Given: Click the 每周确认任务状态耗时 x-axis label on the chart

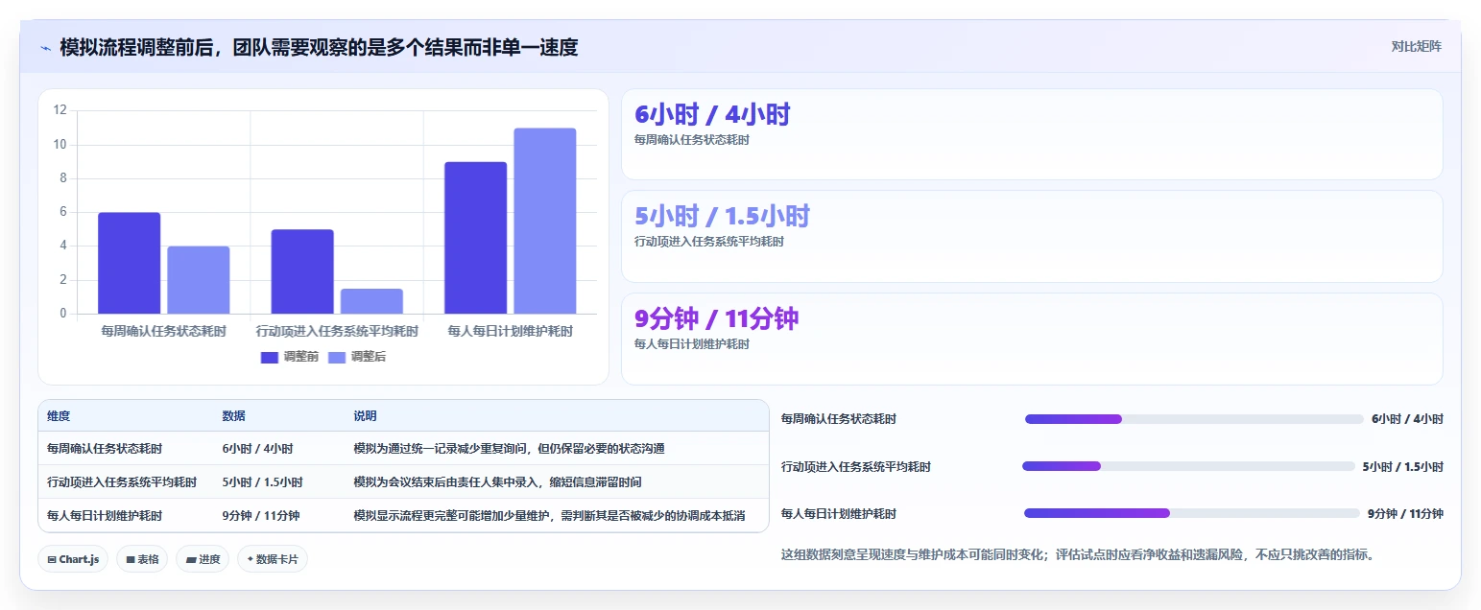Looking at the screenshot, I should click(x=164, y=332).
